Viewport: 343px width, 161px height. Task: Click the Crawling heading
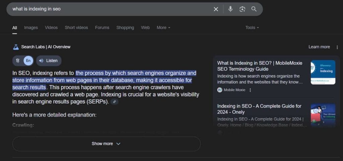23,125
